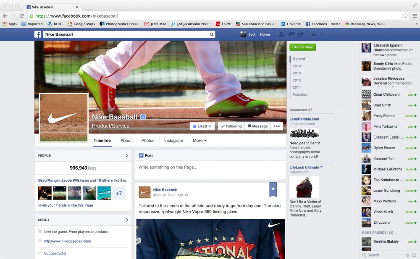Reload the page with the refresh icon
The width and height of the screenshot is (420, 259).
[x=22, y=16]
